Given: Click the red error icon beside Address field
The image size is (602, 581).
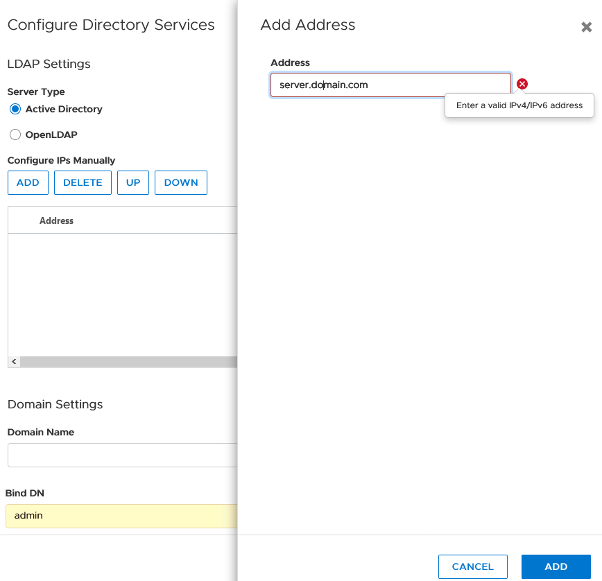Looking at the screenshot, I should [522, 84].
